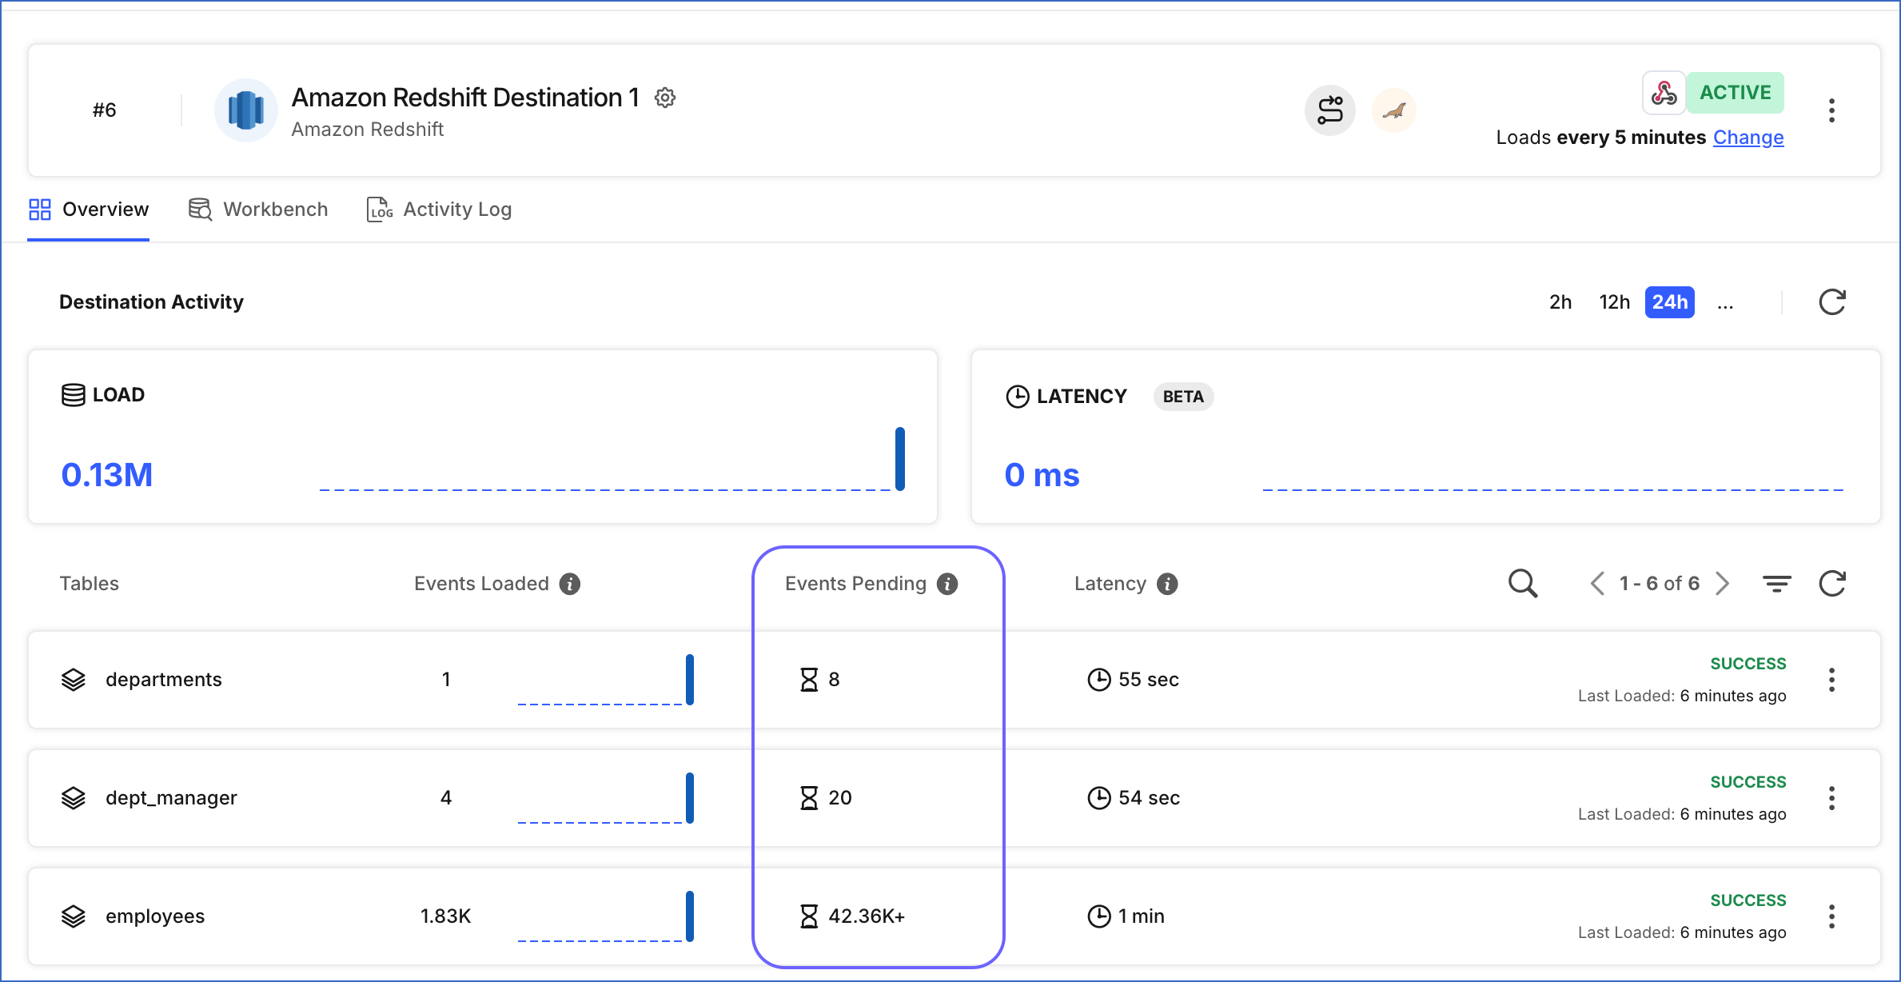
Task: Click the LATENCY clock icon
Action: point(1018,397)
